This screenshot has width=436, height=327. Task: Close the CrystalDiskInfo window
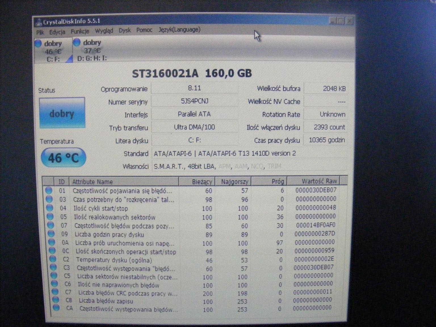point(349,20)
